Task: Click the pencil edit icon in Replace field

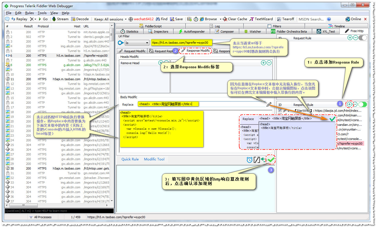Action: pos(269,104)
